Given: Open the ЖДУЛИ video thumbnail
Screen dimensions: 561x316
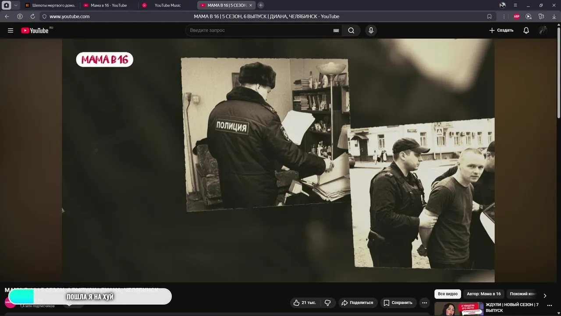Looking at the screenshot, I should point(459,309).
